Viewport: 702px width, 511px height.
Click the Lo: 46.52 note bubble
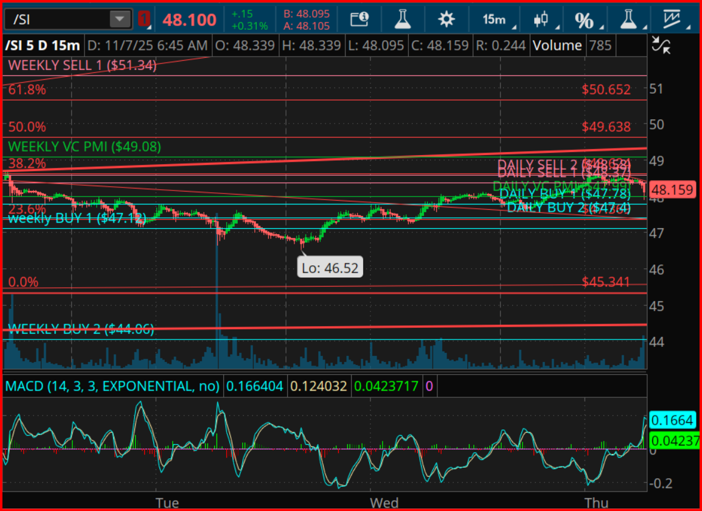[330, 266]
